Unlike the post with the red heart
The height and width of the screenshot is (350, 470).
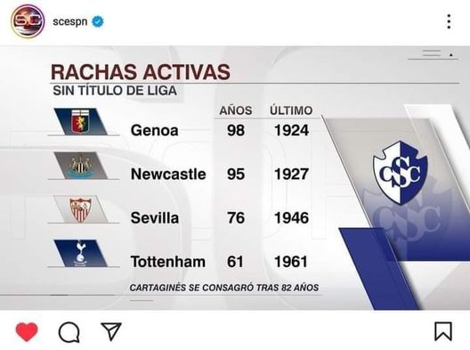click(27, 331)
